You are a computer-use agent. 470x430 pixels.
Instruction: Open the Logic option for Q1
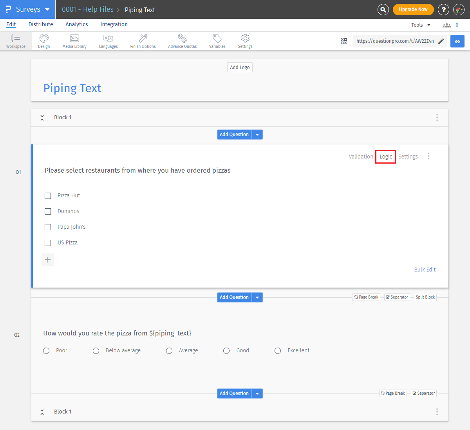pyautogui.click(x=386, y=157)
